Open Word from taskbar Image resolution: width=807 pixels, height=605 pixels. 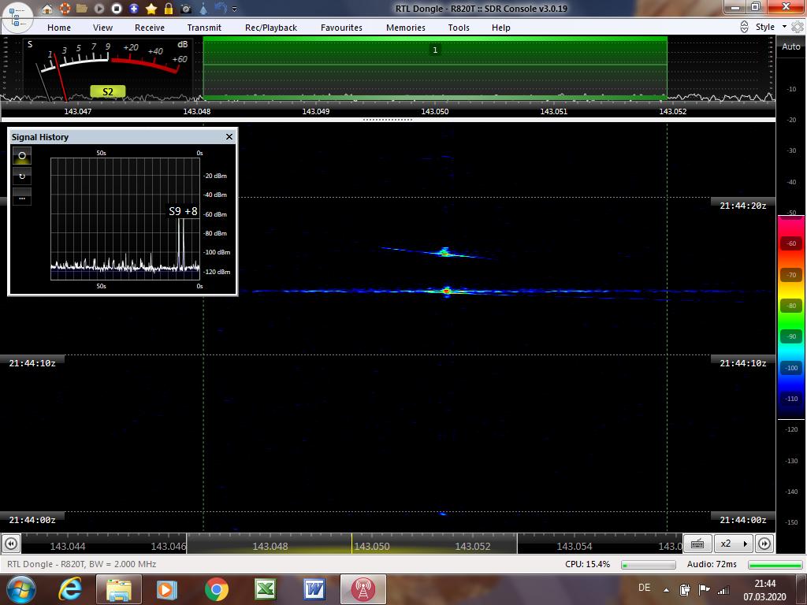coord(314,589)
